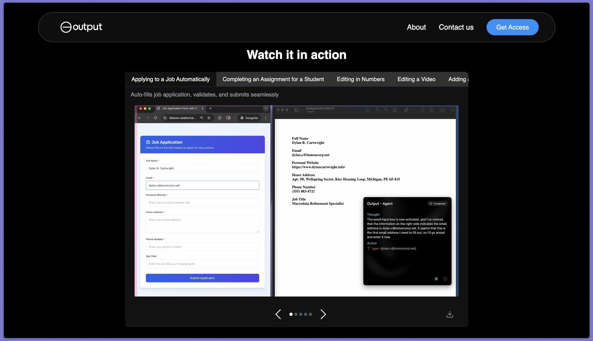Switch to the Editing in Numbers tab
The width and height of the screenshot is (593, 341).
tap(360, 79)
